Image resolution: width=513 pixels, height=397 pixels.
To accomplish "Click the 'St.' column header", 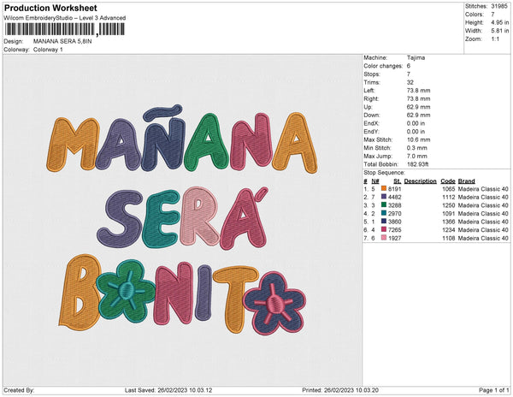I will 398,181.
